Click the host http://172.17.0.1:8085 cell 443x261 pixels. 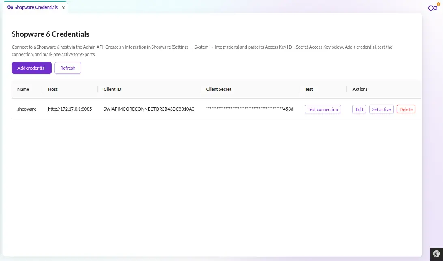click(x=70, y=109)
